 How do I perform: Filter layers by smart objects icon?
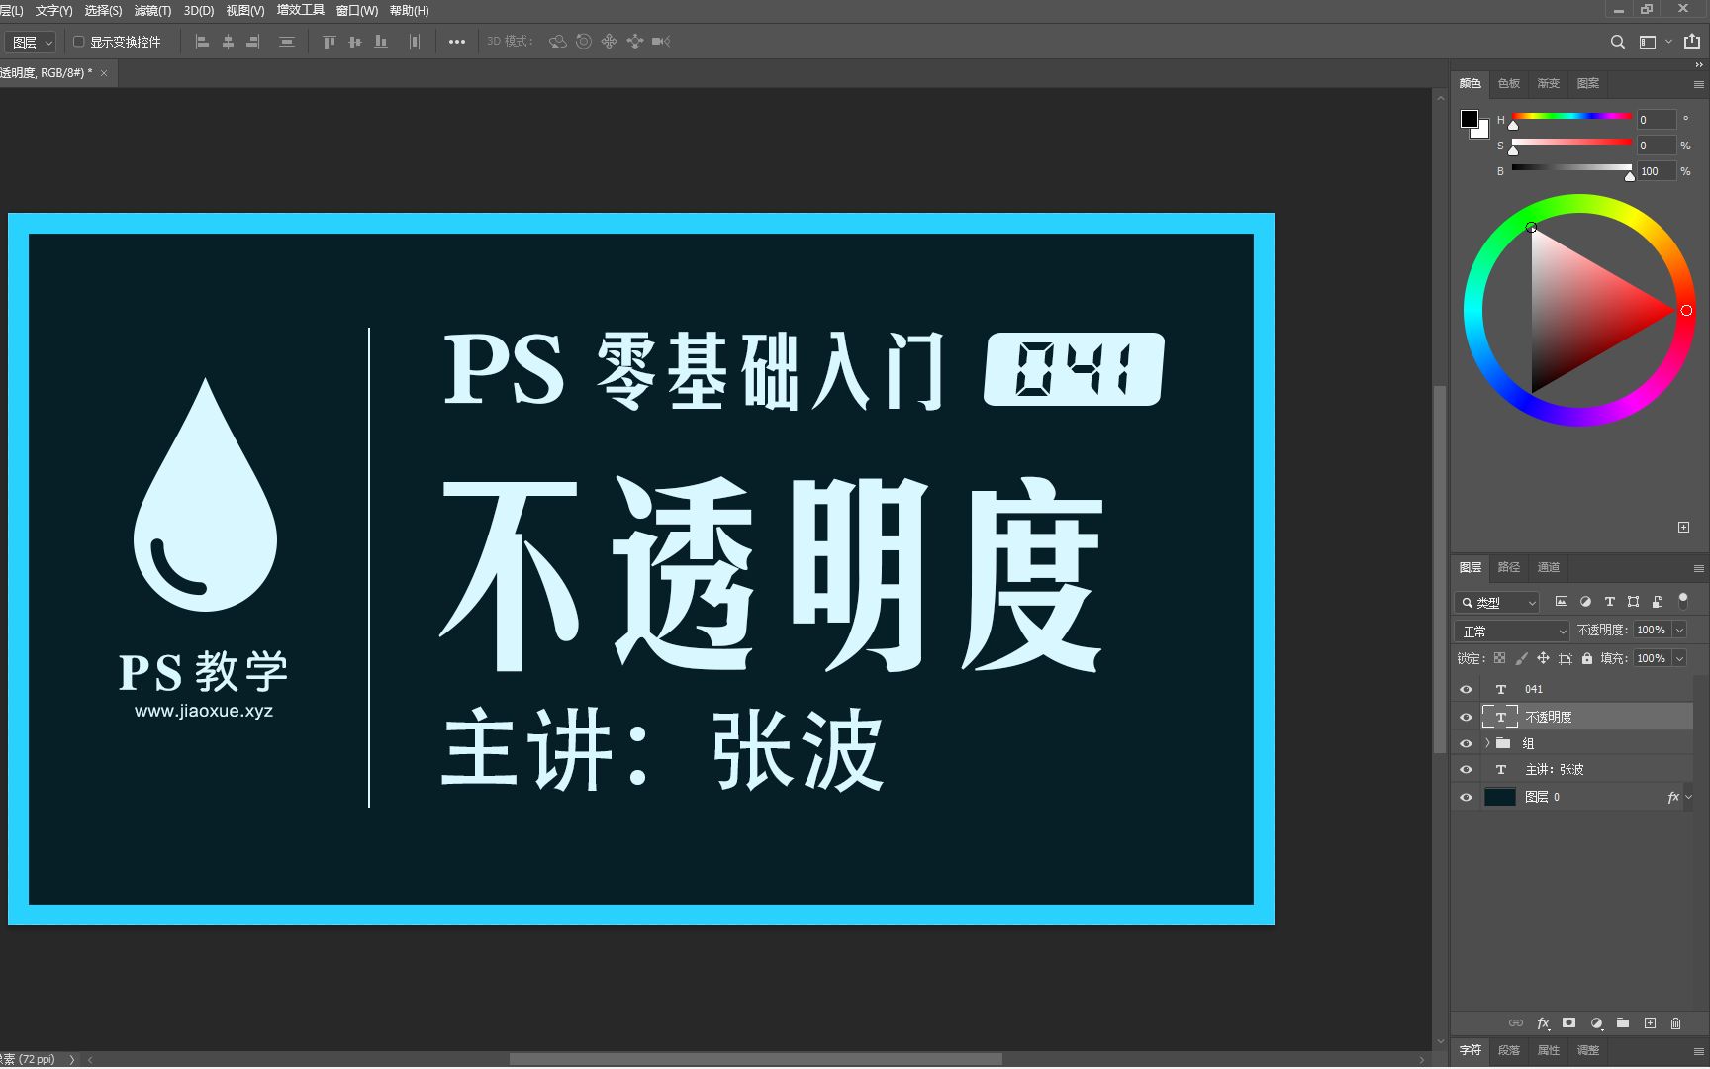[x=1658, y=601]
